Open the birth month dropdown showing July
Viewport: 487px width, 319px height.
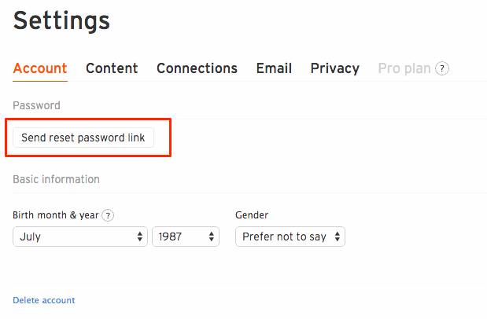pos(80,236)
